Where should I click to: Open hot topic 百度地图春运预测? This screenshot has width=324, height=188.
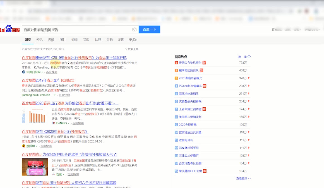(x=190, y=163)
